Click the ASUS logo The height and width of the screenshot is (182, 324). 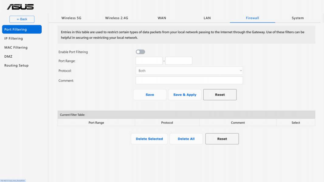[20, 7]
